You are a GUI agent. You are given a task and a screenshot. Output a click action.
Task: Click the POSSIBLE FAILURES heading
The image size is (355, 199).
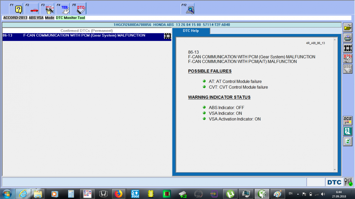(210, 71)
